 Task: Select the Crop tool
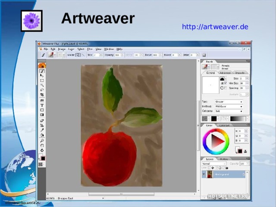click(42, 95)
